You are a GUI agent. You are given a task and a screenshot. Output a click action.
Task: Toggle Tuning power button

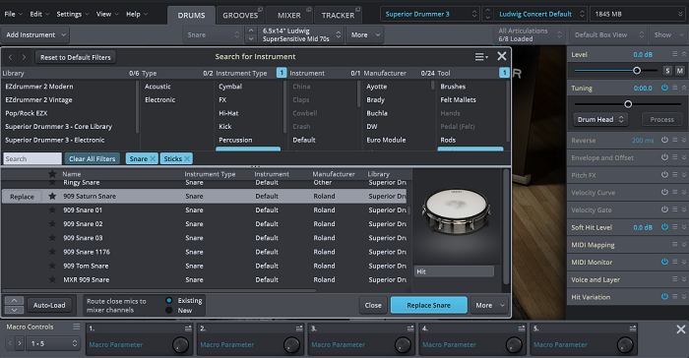(x=664, y=88)
